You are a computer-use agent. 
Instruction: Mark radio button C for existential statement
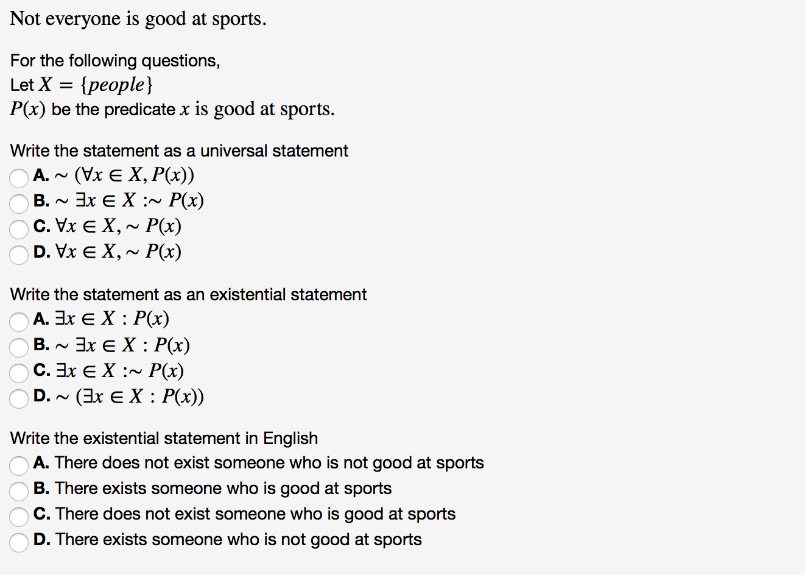click(19, 373)
